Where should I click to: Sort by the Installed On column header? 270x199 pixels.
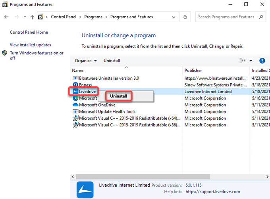(261, 71)
